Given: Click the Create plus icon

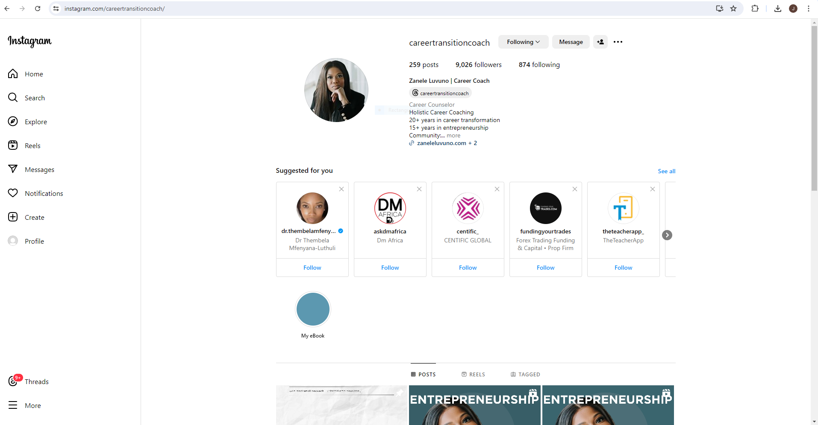Looking at the screenshot, I should click(x=13, y=217).
